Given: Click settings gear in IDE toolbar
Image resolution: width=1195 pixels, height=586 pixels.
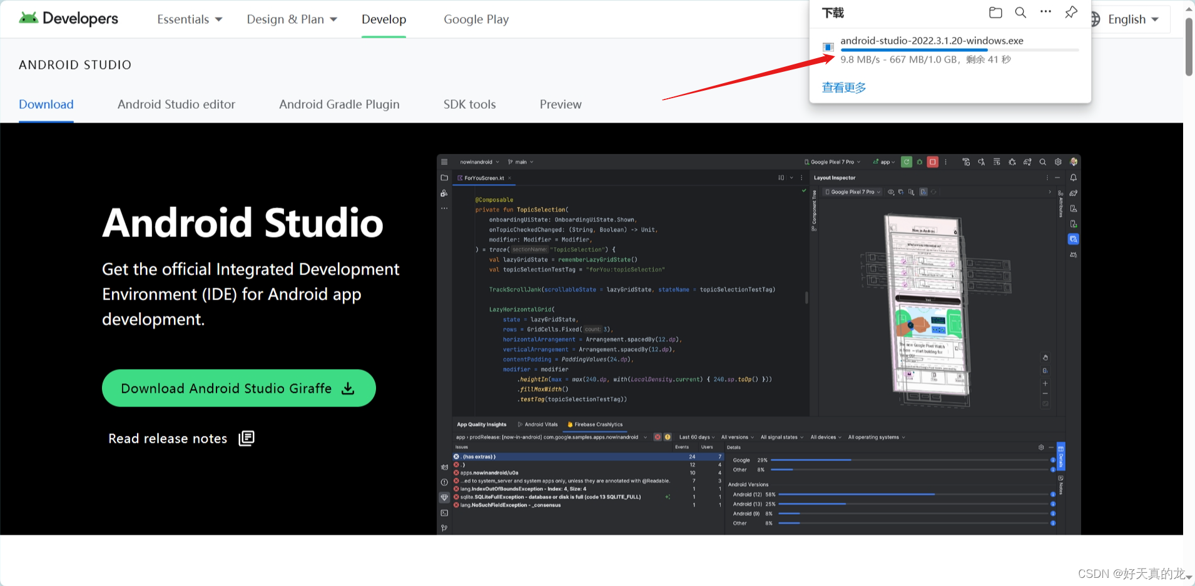Looking at the screenshot, I should pyautogui.click(x=1058, y=162).
